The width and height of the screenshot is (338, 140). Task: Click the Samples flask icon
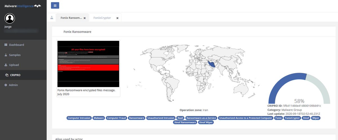tap(6, 55)
